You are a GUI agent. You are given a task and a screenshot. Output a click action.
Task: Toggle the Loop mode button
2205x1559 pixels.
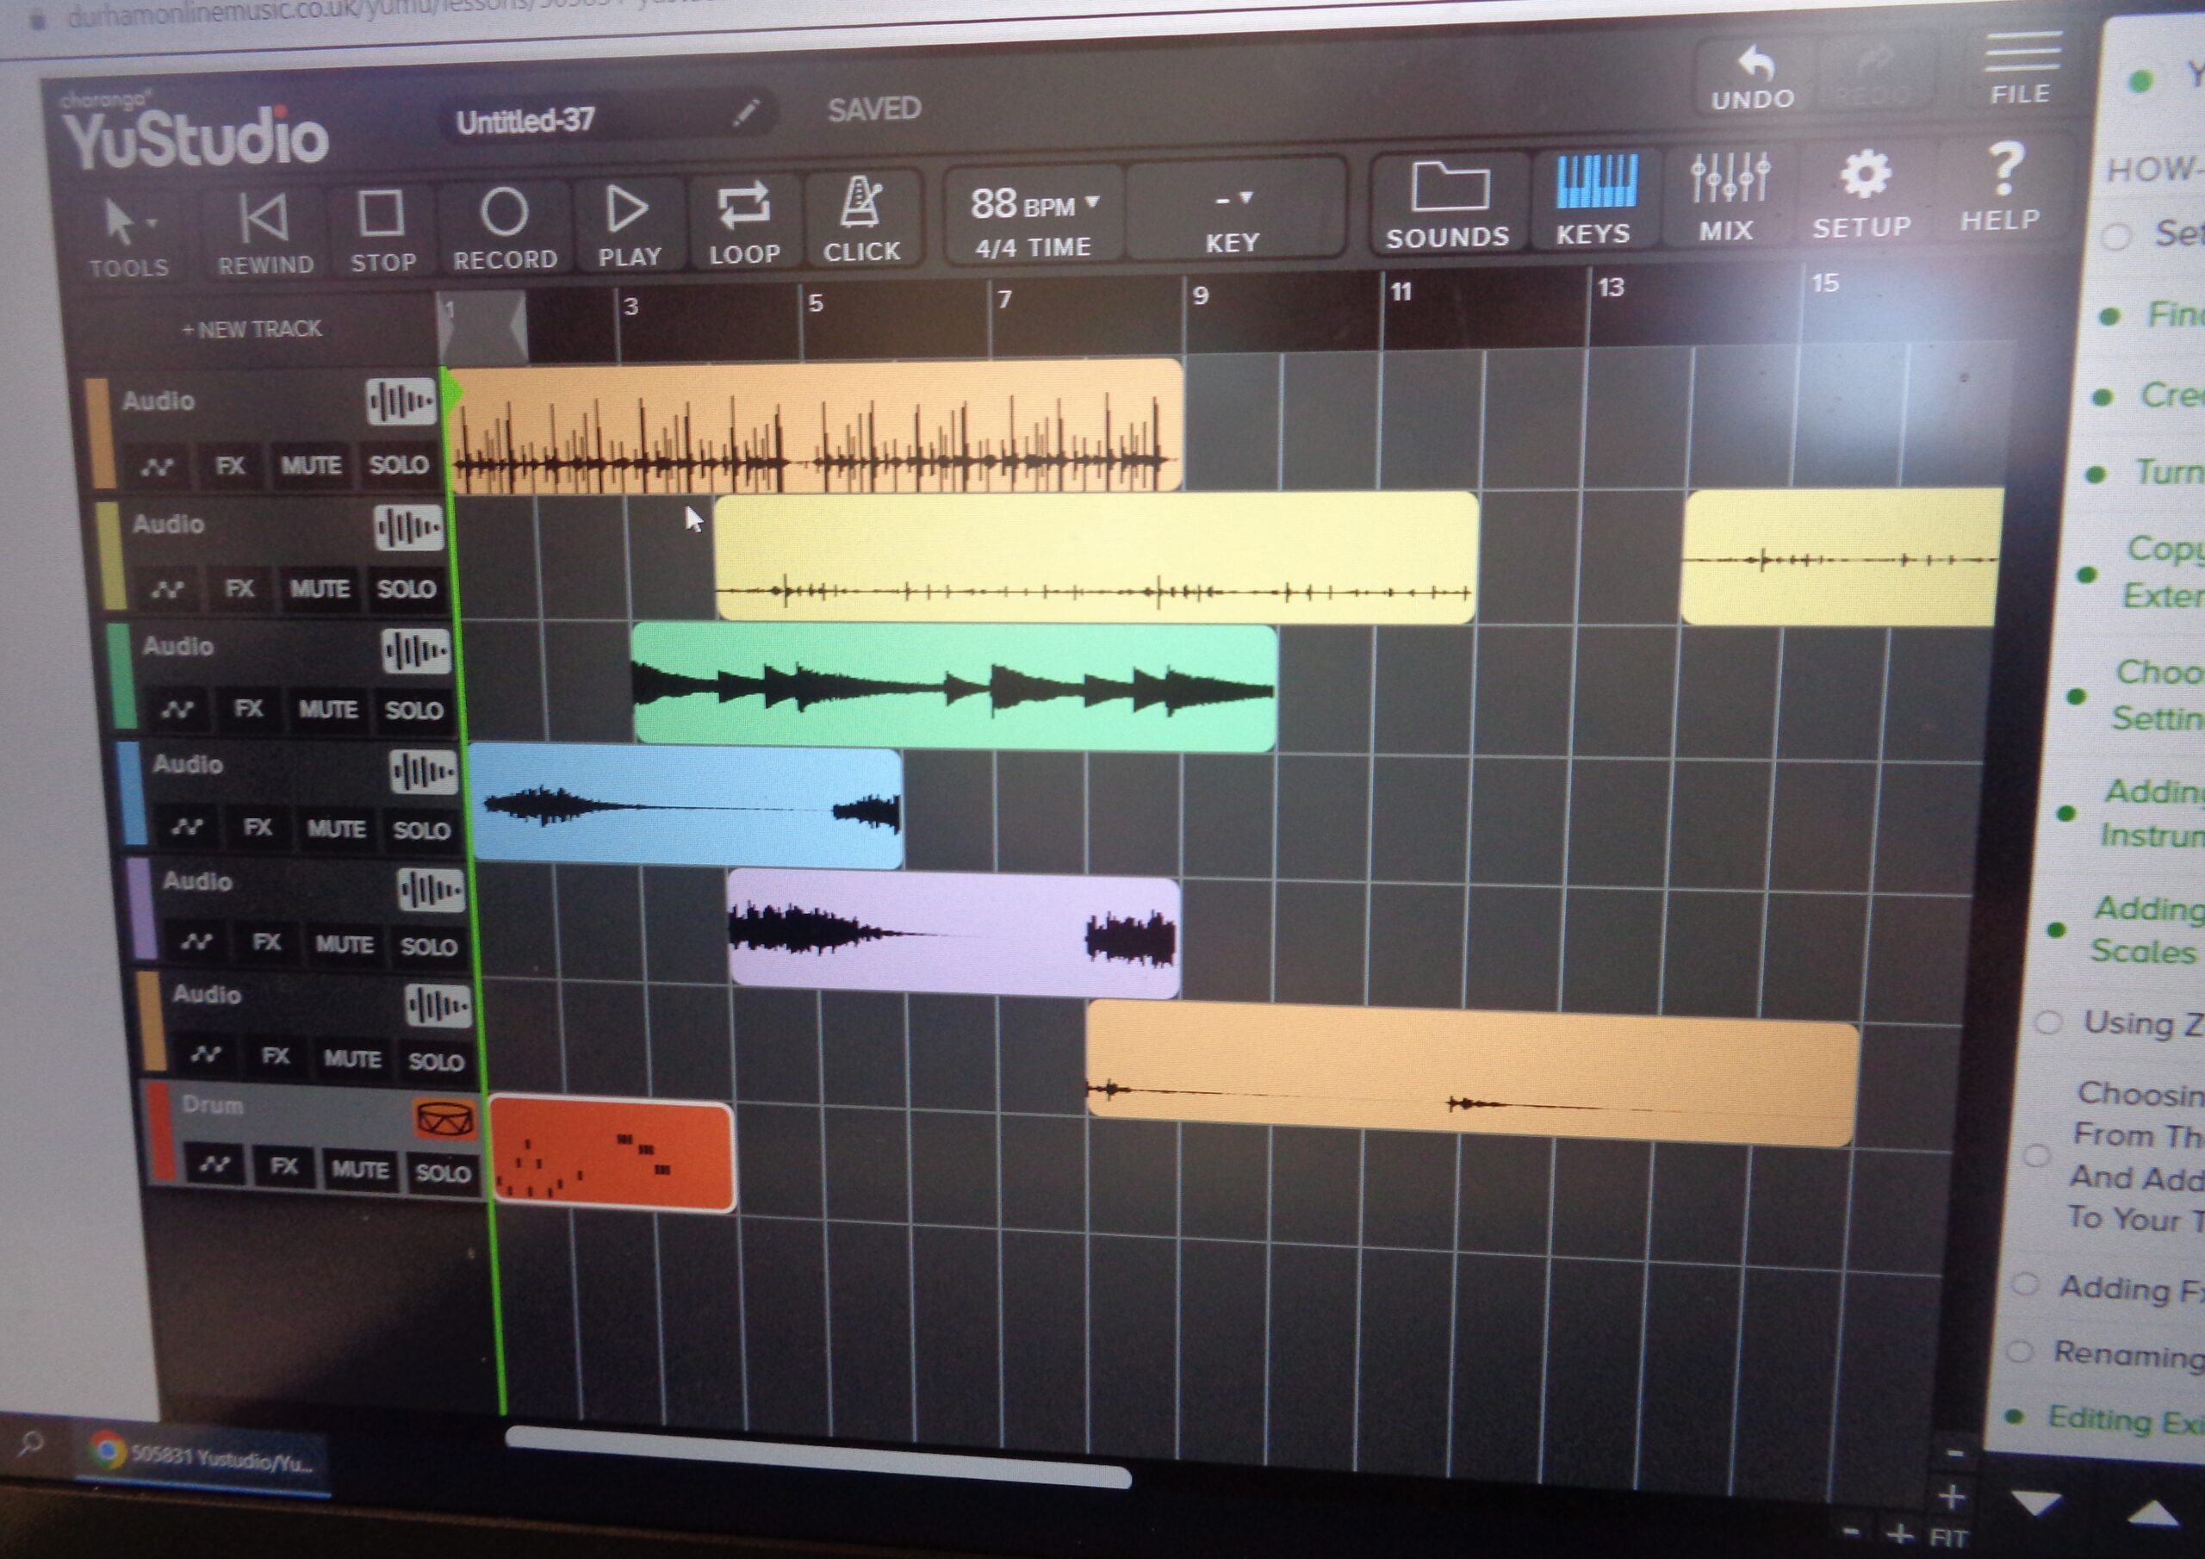tap(743, 208)
